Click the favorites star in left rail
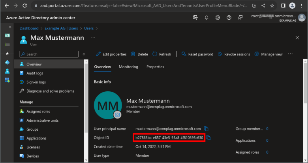This screenshot has width=308, height=163. coord(7,53)
